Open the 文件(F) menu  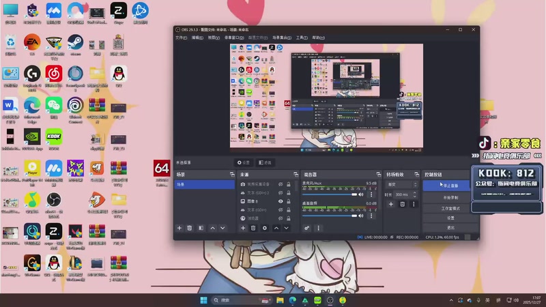tap(181, 38)
